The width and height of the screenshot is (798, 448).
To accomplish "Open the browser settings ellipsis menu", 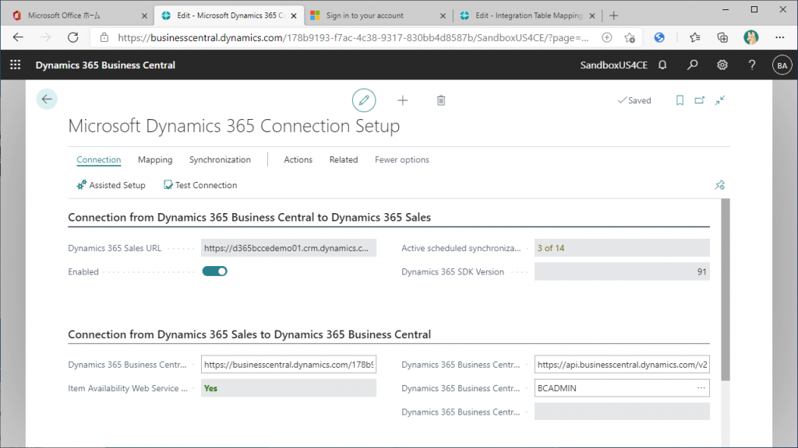I will [x=779, y=37].
